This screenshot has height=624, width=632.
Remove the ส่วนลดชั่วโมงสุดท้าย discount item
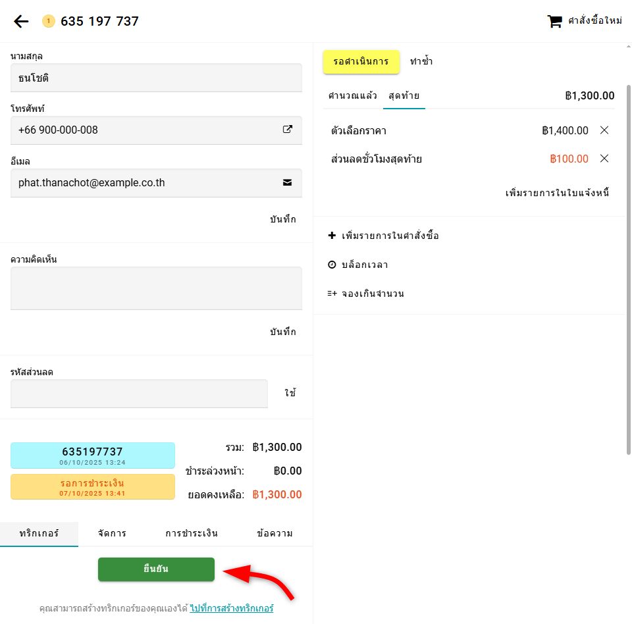point(604,159)
